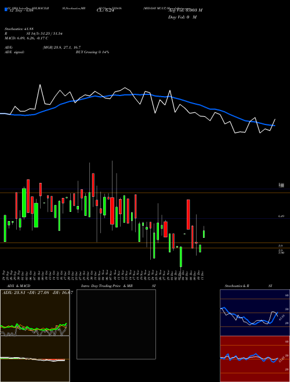Click the 'Intra Day Trading Price & MR' heading
290x382 pixels.
click(x=107, y=286)
